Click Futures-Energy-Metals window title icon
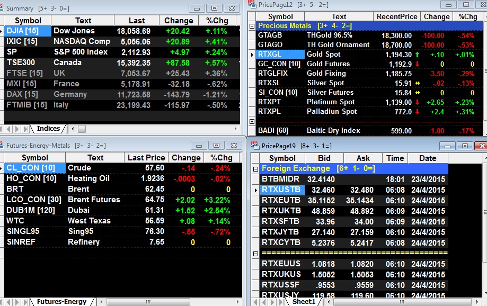Viewport: 487px width, 306px height. click(x=2, y=145)
